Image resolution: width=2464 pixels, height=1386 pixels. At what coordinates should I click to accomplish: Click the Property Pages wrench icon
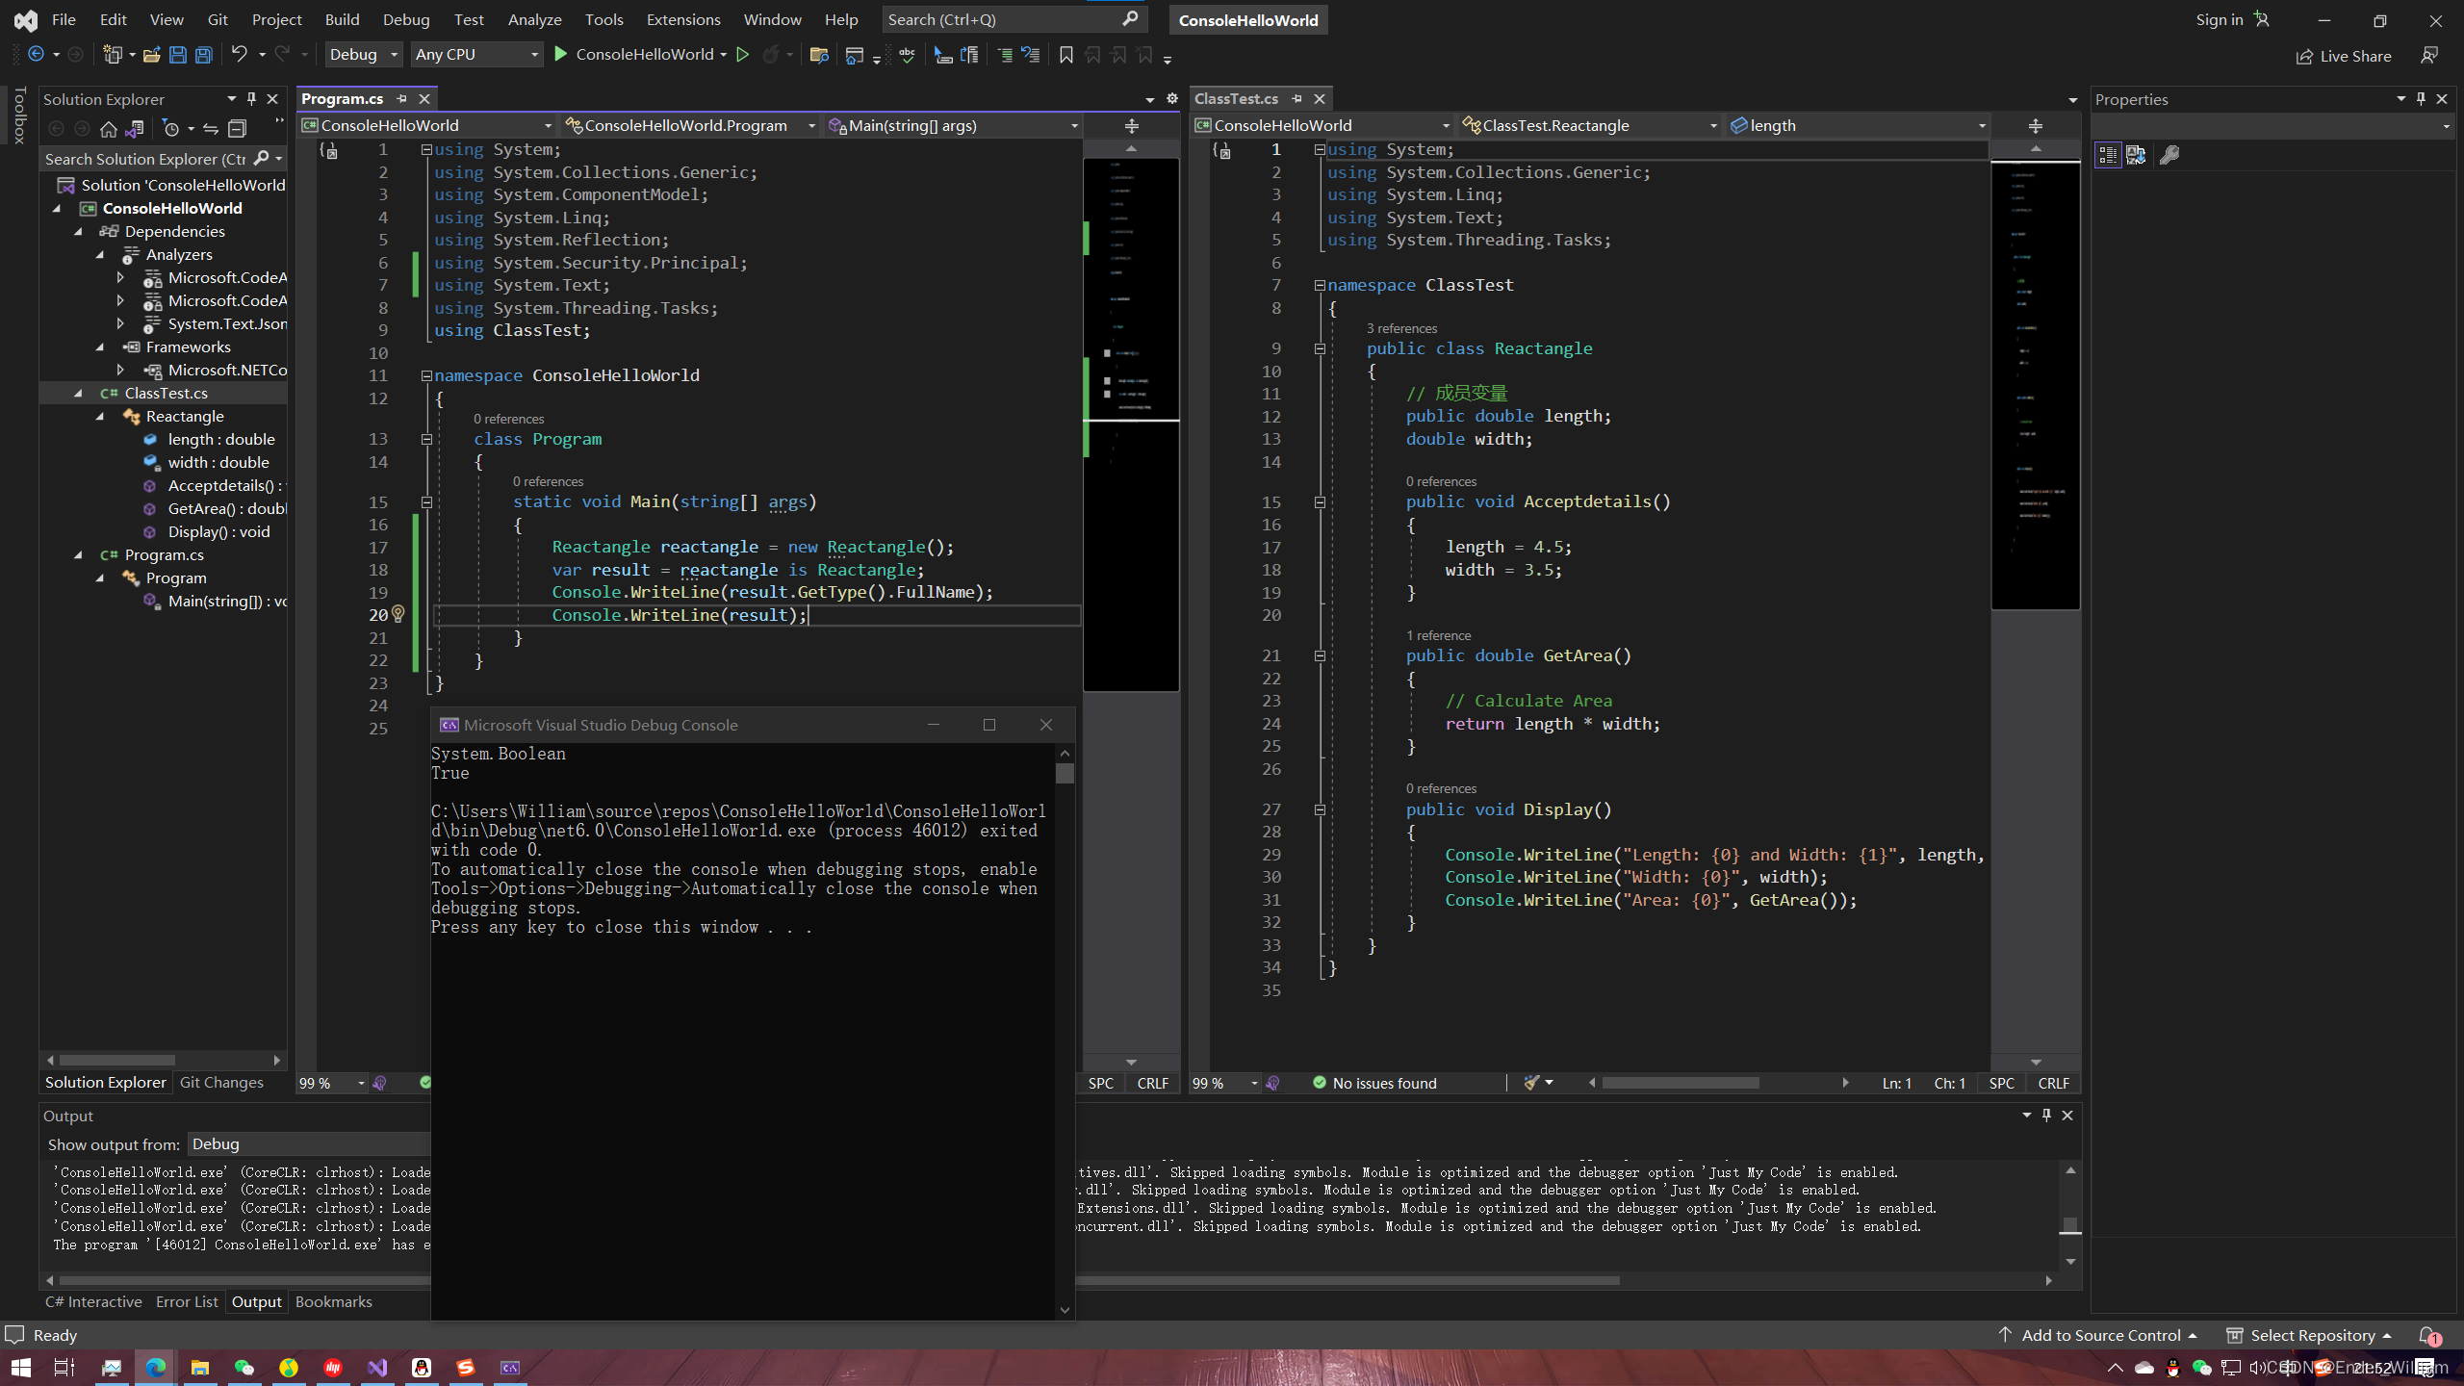pyautogui.click(x=2169, y=155)
